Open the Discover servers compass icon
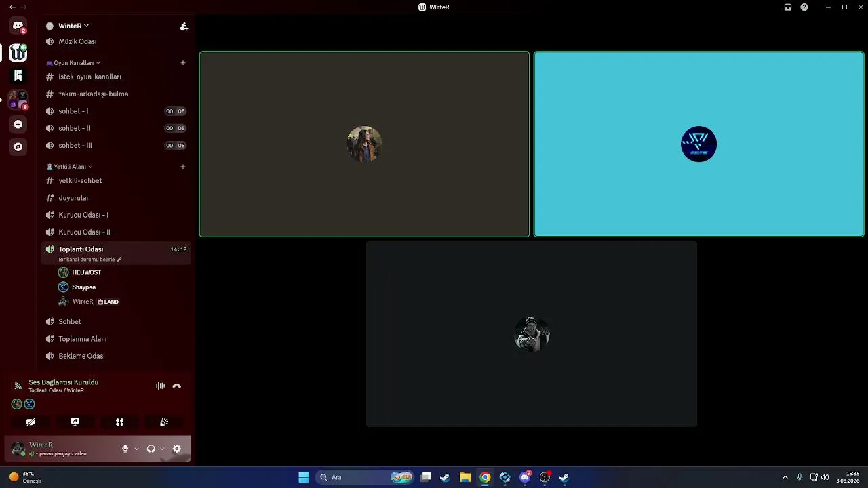868x488 pixels. point(18,146)
